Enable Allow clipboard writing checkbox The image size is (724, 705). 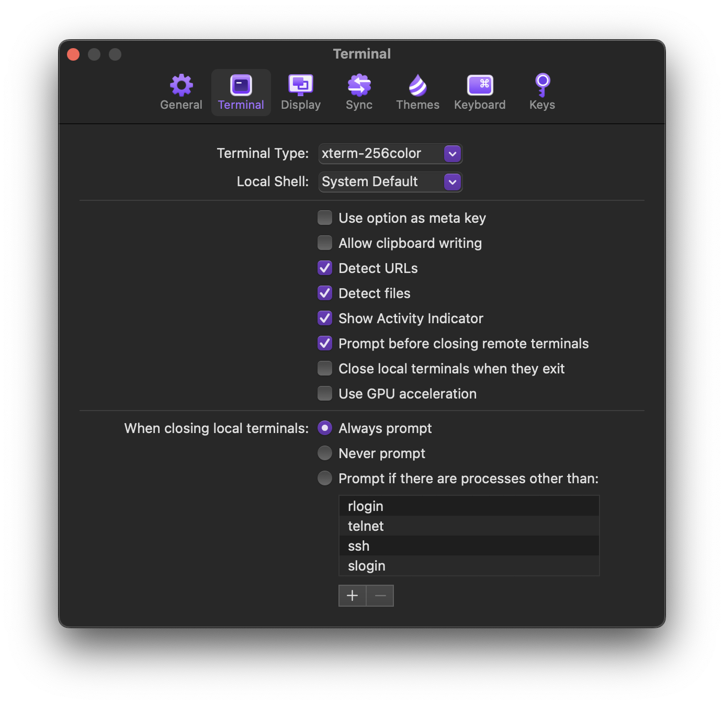[325, 243]
